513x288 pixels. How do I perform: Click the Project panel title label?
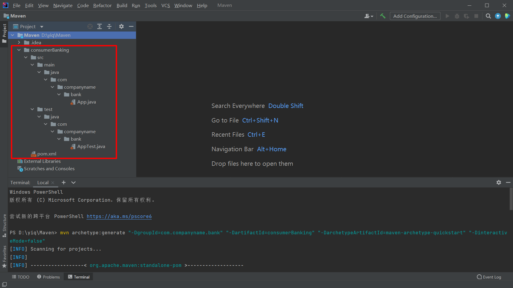pos(28,26)
